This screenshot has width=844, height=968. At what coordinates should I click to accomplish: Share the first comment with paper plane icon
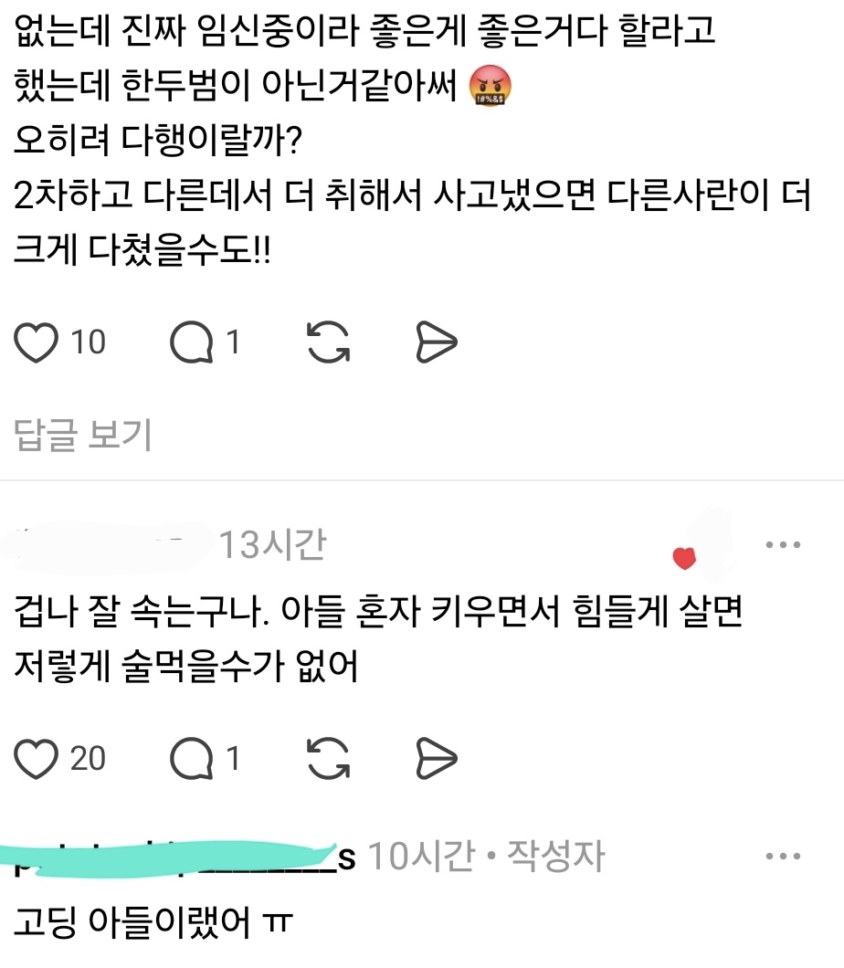click(x=436, y=342)
